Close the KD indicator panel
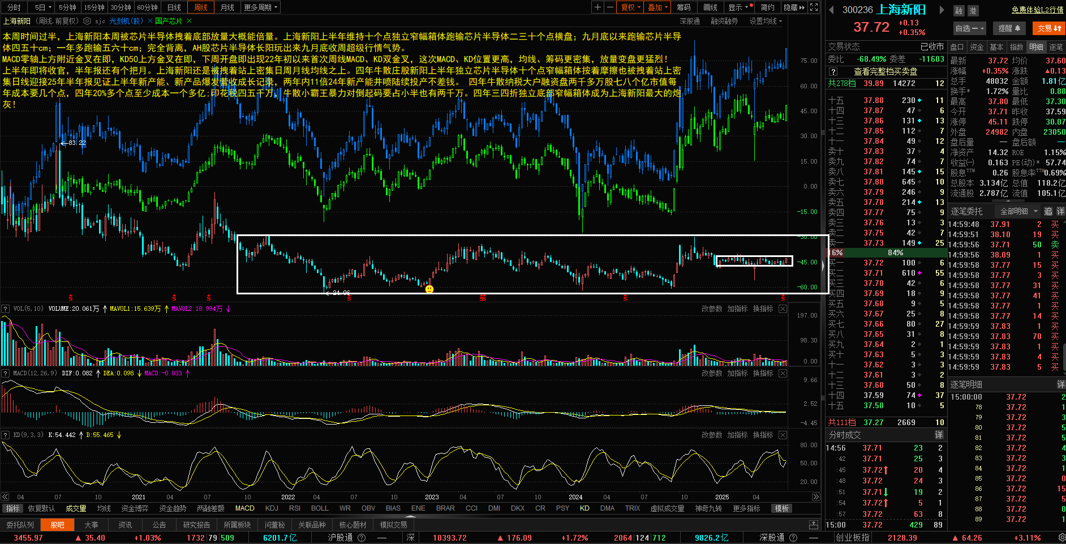 click(x=783, y=435)
